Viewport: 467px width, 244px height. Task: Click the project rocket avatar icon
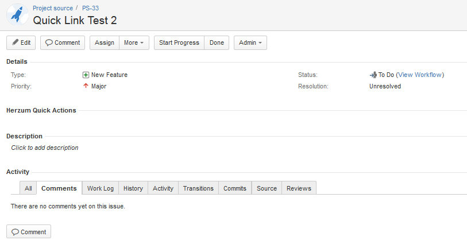pyautogui.click(x=17, y=14)
